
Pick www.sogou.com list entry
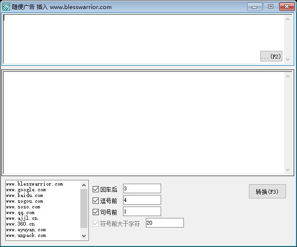(x=24, y=201)
